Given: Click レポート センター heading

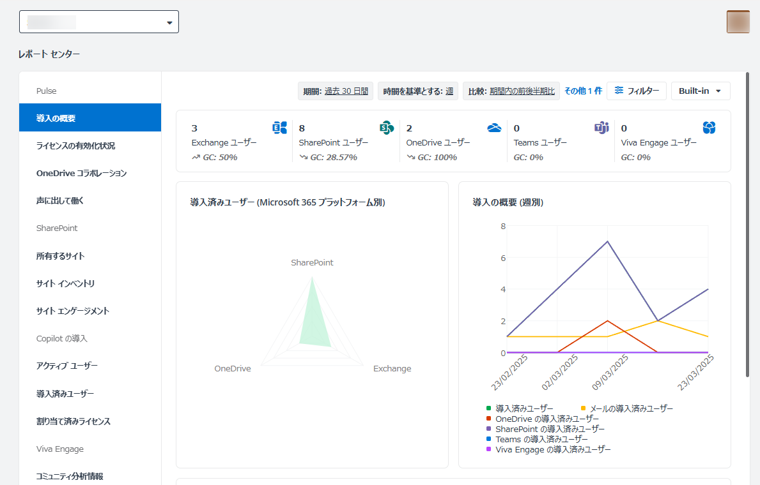Looking at the screenshot, I should (x=49, y=54).
